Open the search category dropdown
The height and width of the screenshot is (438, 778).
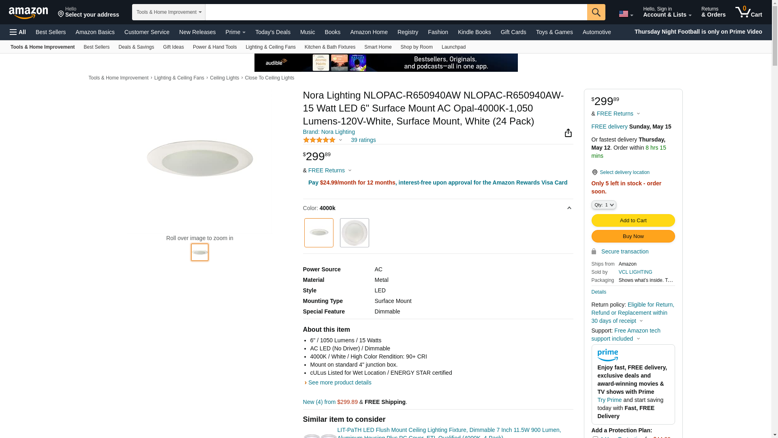click(169, 12)
